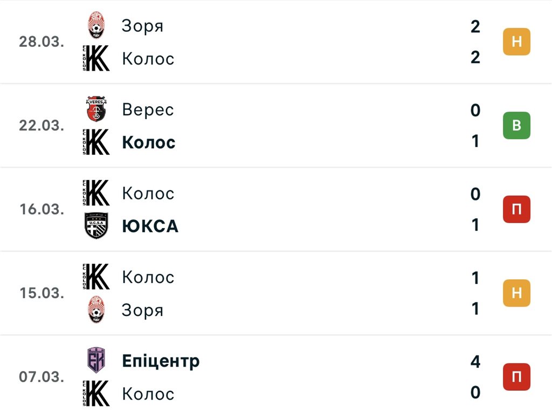
Task: Open the Верес team name link
Action: click(x=148, y=109)
